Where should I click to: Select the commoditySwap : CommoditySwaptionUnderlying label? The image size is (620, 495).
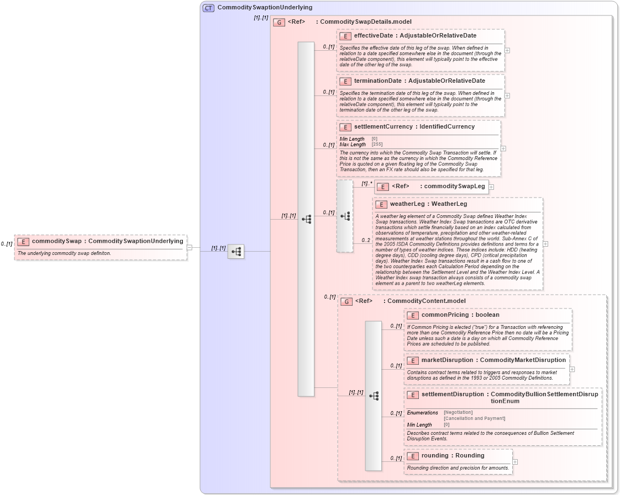[108, 241]
